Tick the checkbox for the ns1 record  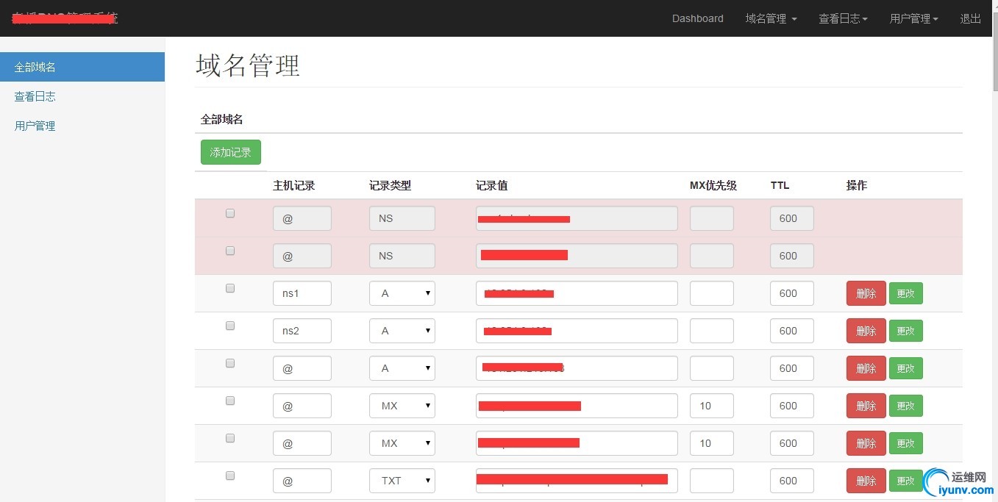(230, 288)
